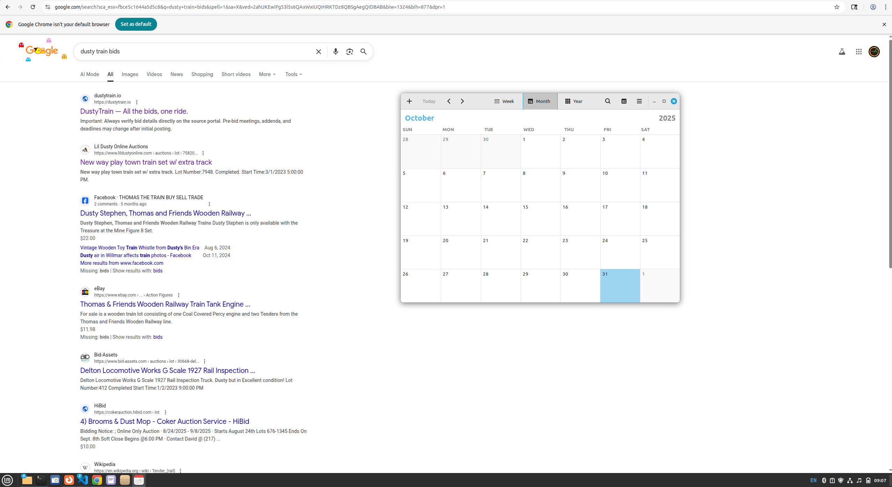Click the calendar add event plus icon
This screenshot has width=892, height=487.
point(409,101)
